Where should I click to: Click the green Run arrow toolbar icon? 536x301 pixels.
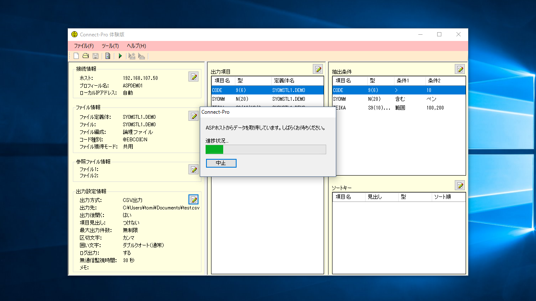120,56
